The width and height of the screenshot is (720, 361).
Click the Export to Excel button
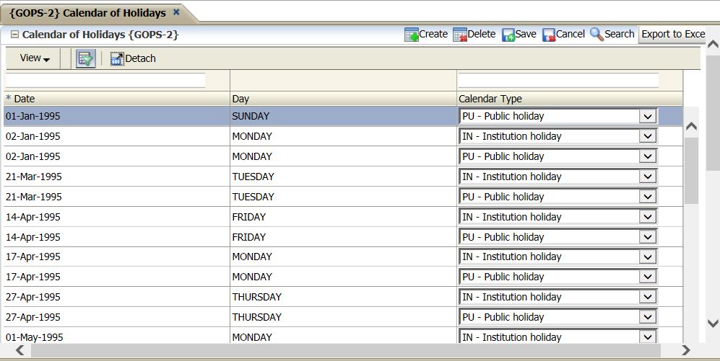[672, 35]
